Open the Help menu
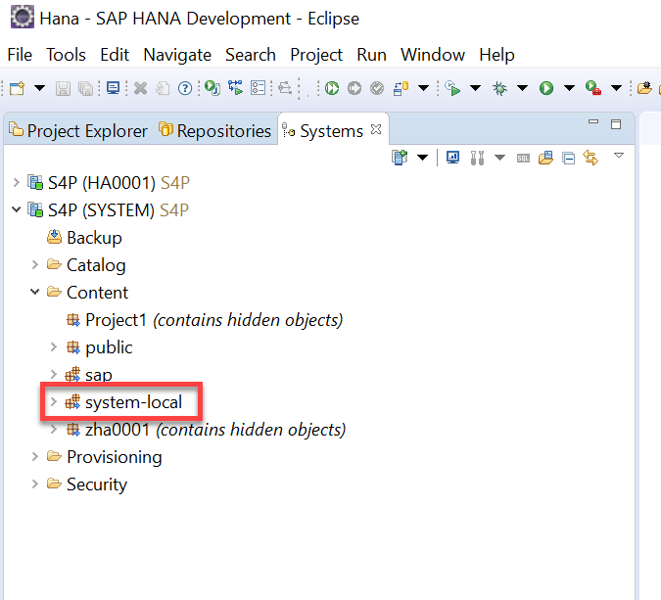The height and width of the screenshot is (600, 661). click(496, 55)
